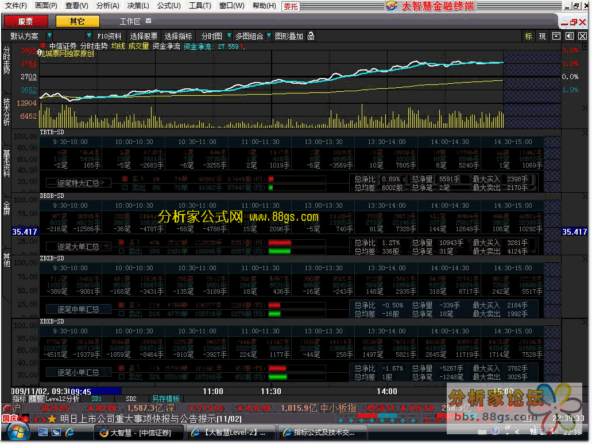
Task: Click 另存模板 to save template
Action: [x=166, y=399]
